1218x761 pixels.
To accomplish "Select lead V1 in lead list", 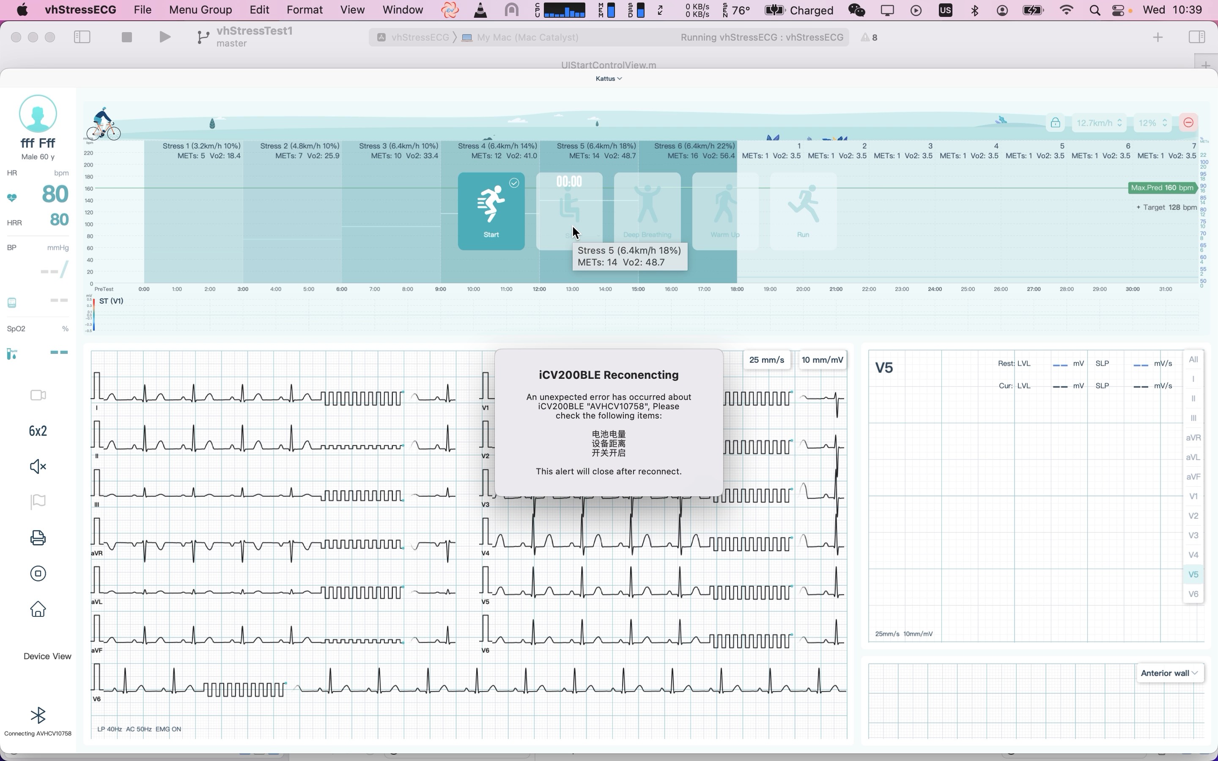I will pyautogui.click(x=1193, y=496).
